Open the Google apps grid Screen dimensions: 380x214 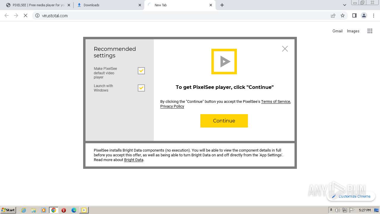click(370, 31)
